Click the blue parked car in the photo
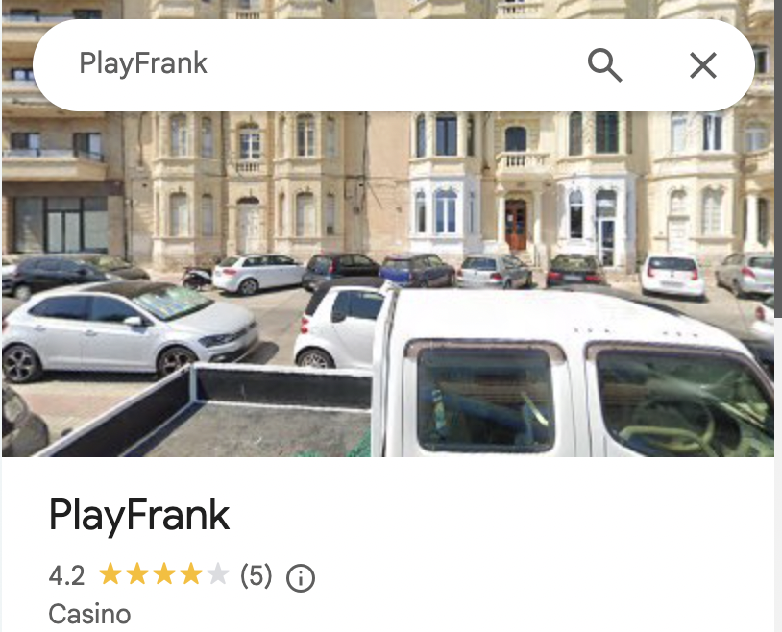This screenshot has height=632, width=782. tap(417, 271)
